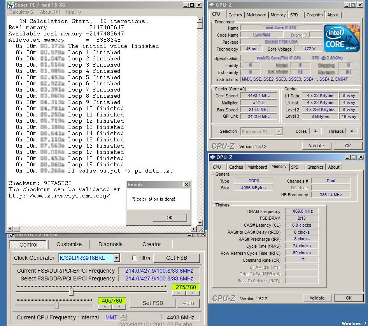Image resolution: width=368 pixels, height=326 pixels.
Task: Click the NB Frequency 3851.4 MHz value
Action: 331,195
